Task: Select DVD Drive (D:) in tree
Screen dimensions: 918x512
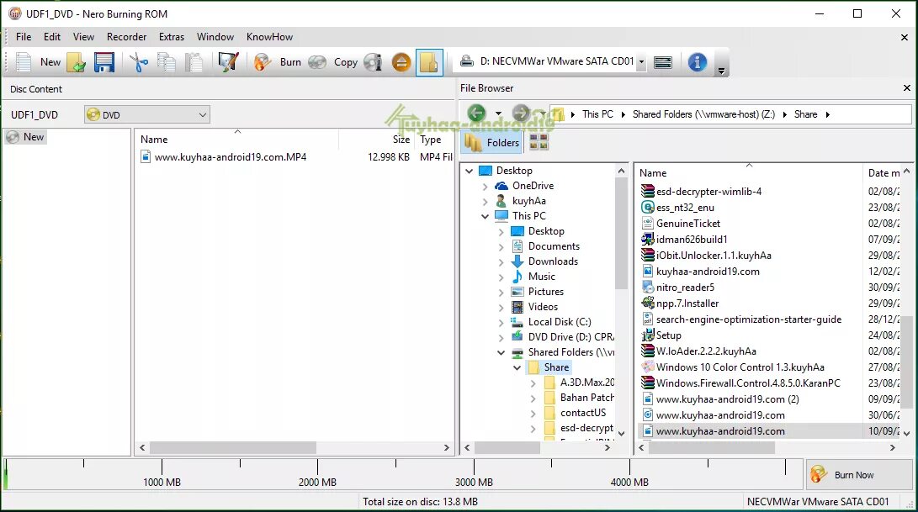Action: coord(570,338)
